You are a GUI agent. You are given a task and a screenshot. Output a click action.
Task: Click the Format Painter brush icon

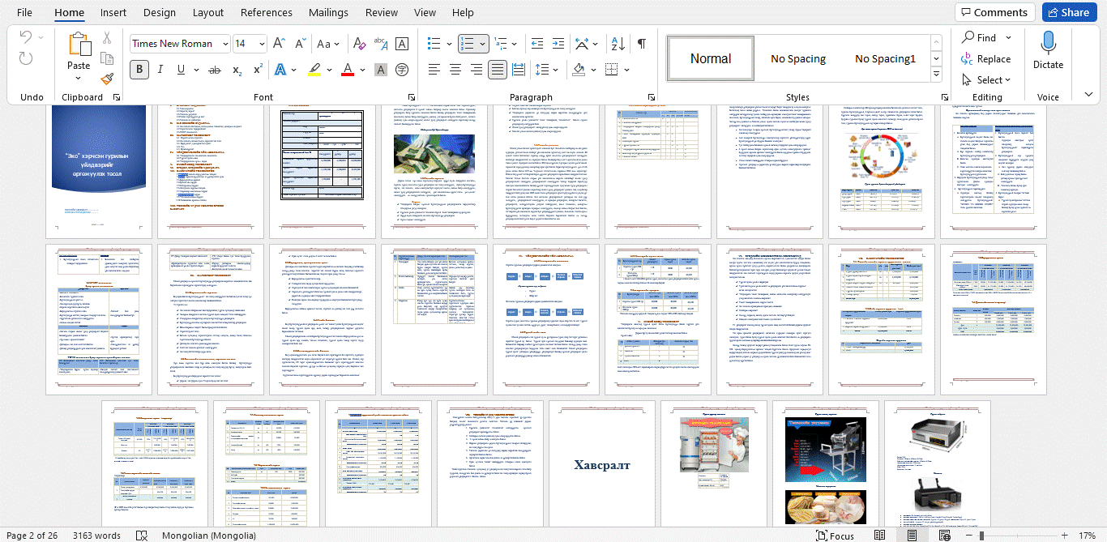click(107, 79)
